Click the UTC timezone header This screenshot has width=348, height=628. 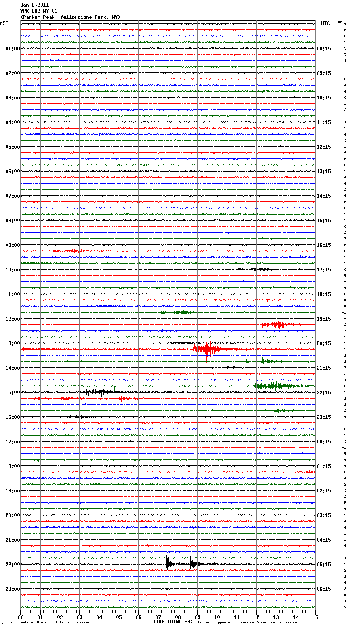pos(325,23)
